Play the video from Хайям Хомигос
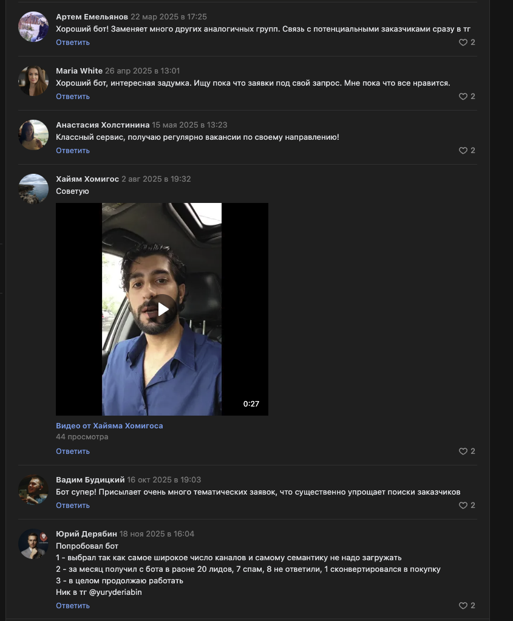The width and height of the screenshot is (513, 621). pos(162,309)
